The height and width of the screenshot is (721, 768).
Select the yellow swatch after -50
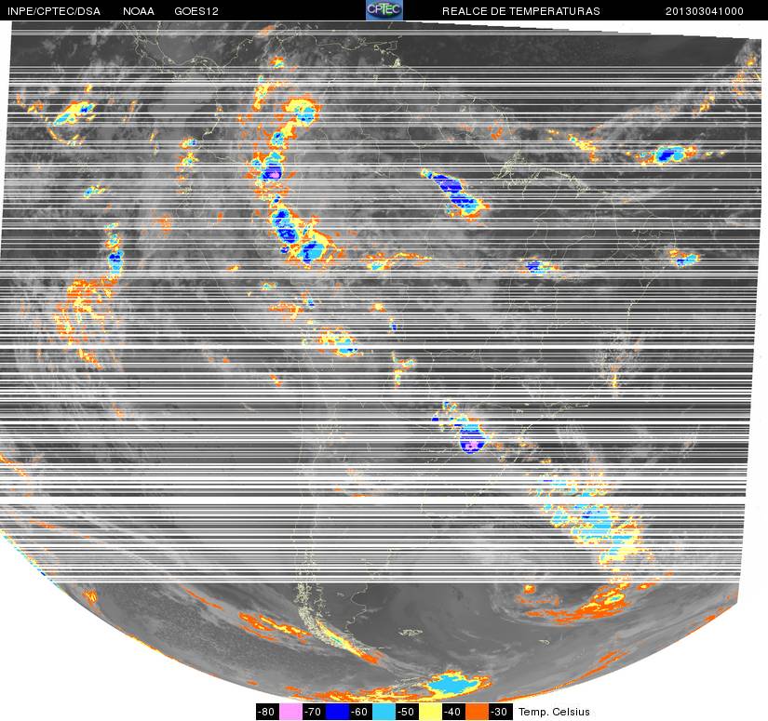[x=430, y=712]
